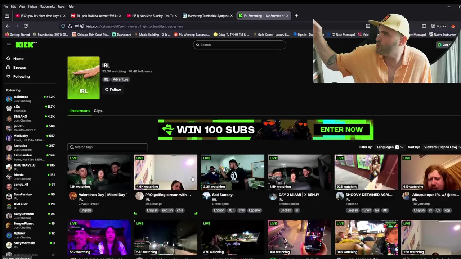461x259 pixels.
Task: Click jandro channel avatar
Action: (9, 128)
